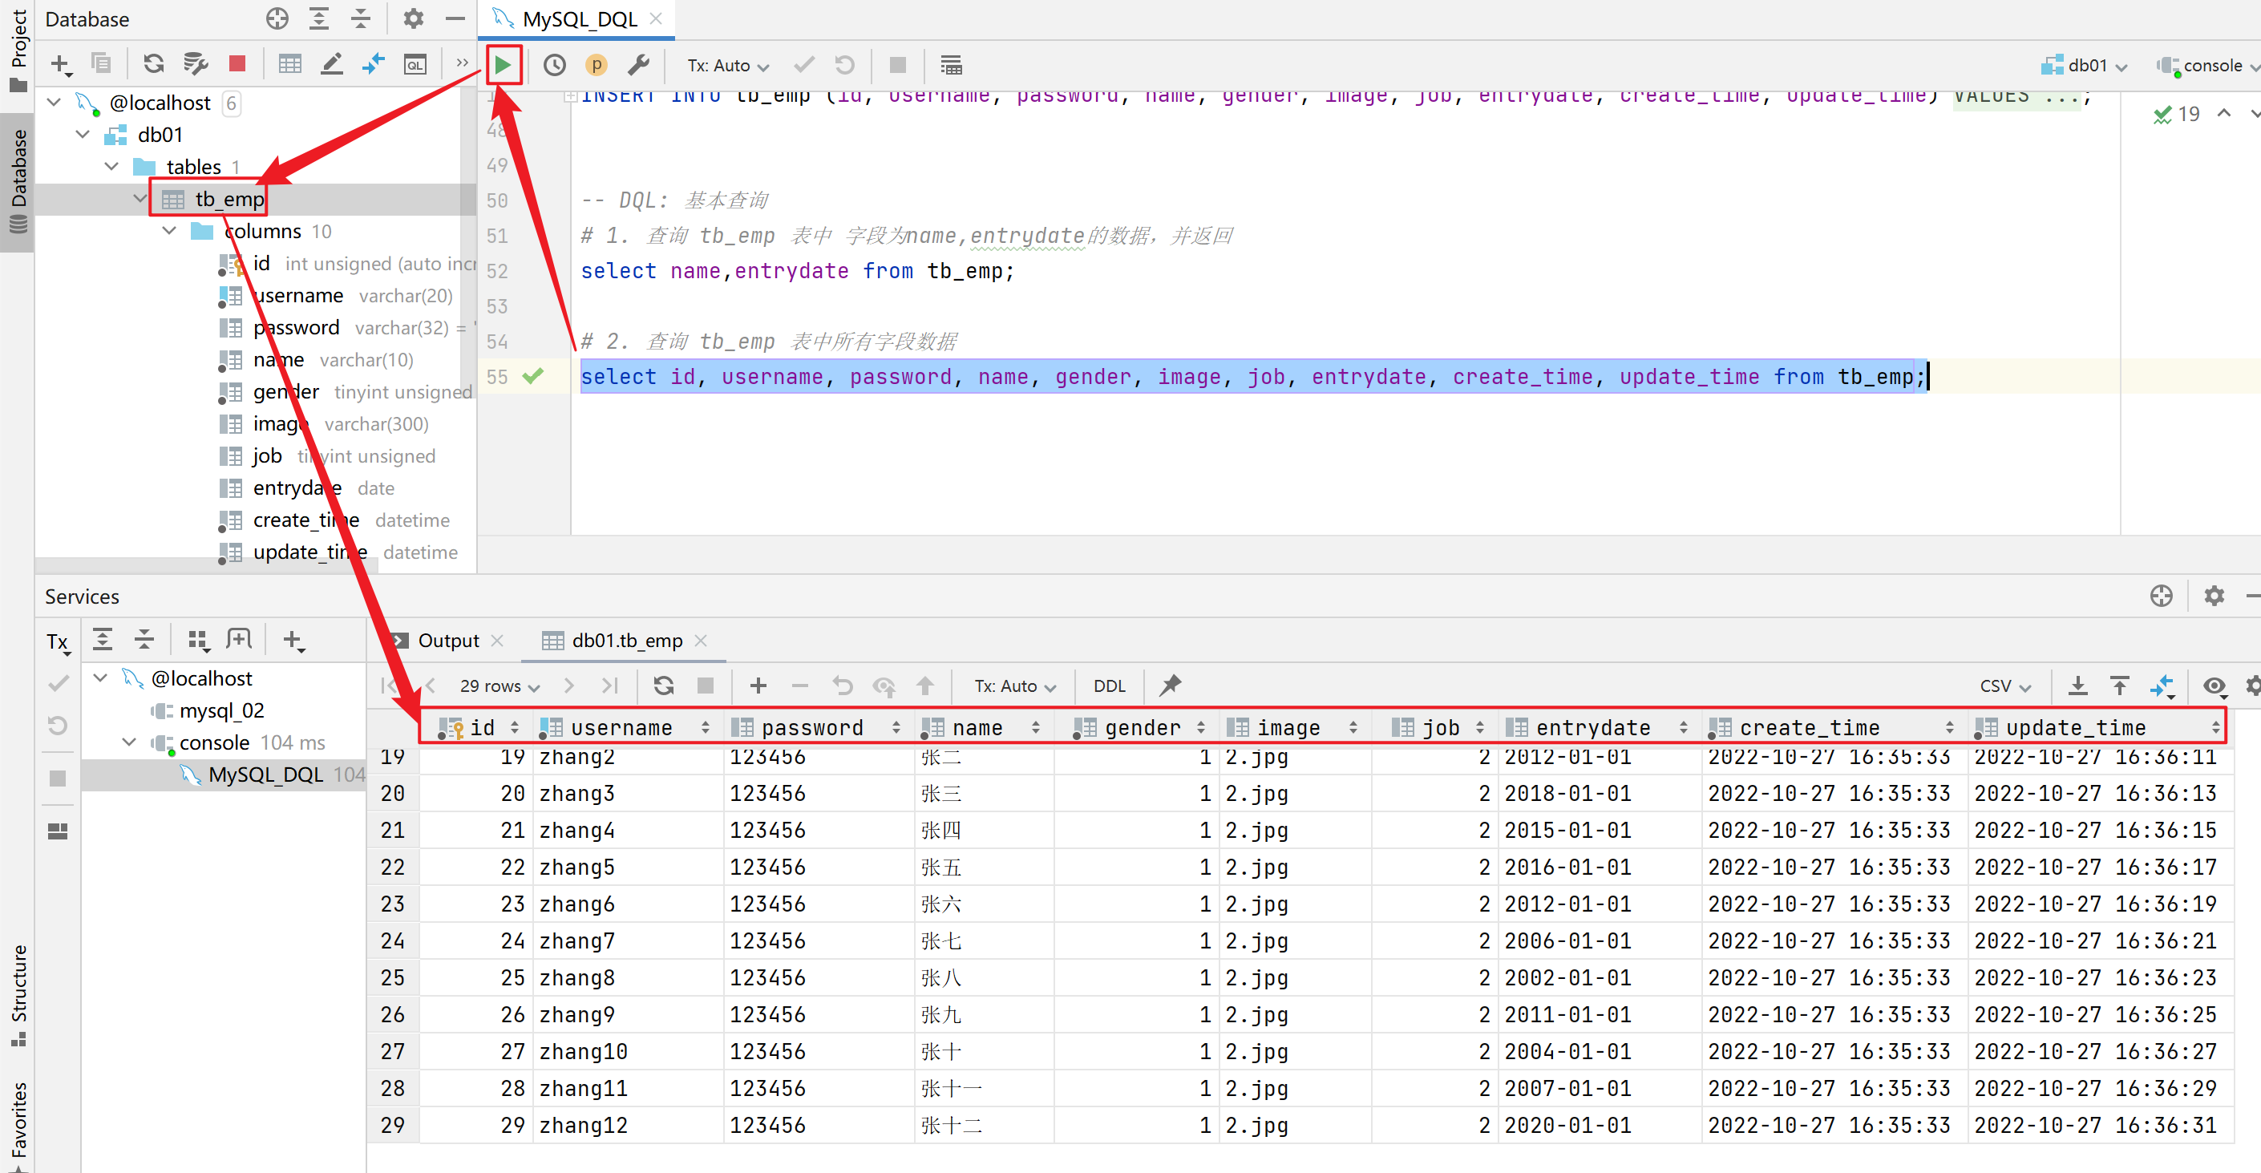Select MySQL_DQL in Services tree

click(x=265, y=775)
